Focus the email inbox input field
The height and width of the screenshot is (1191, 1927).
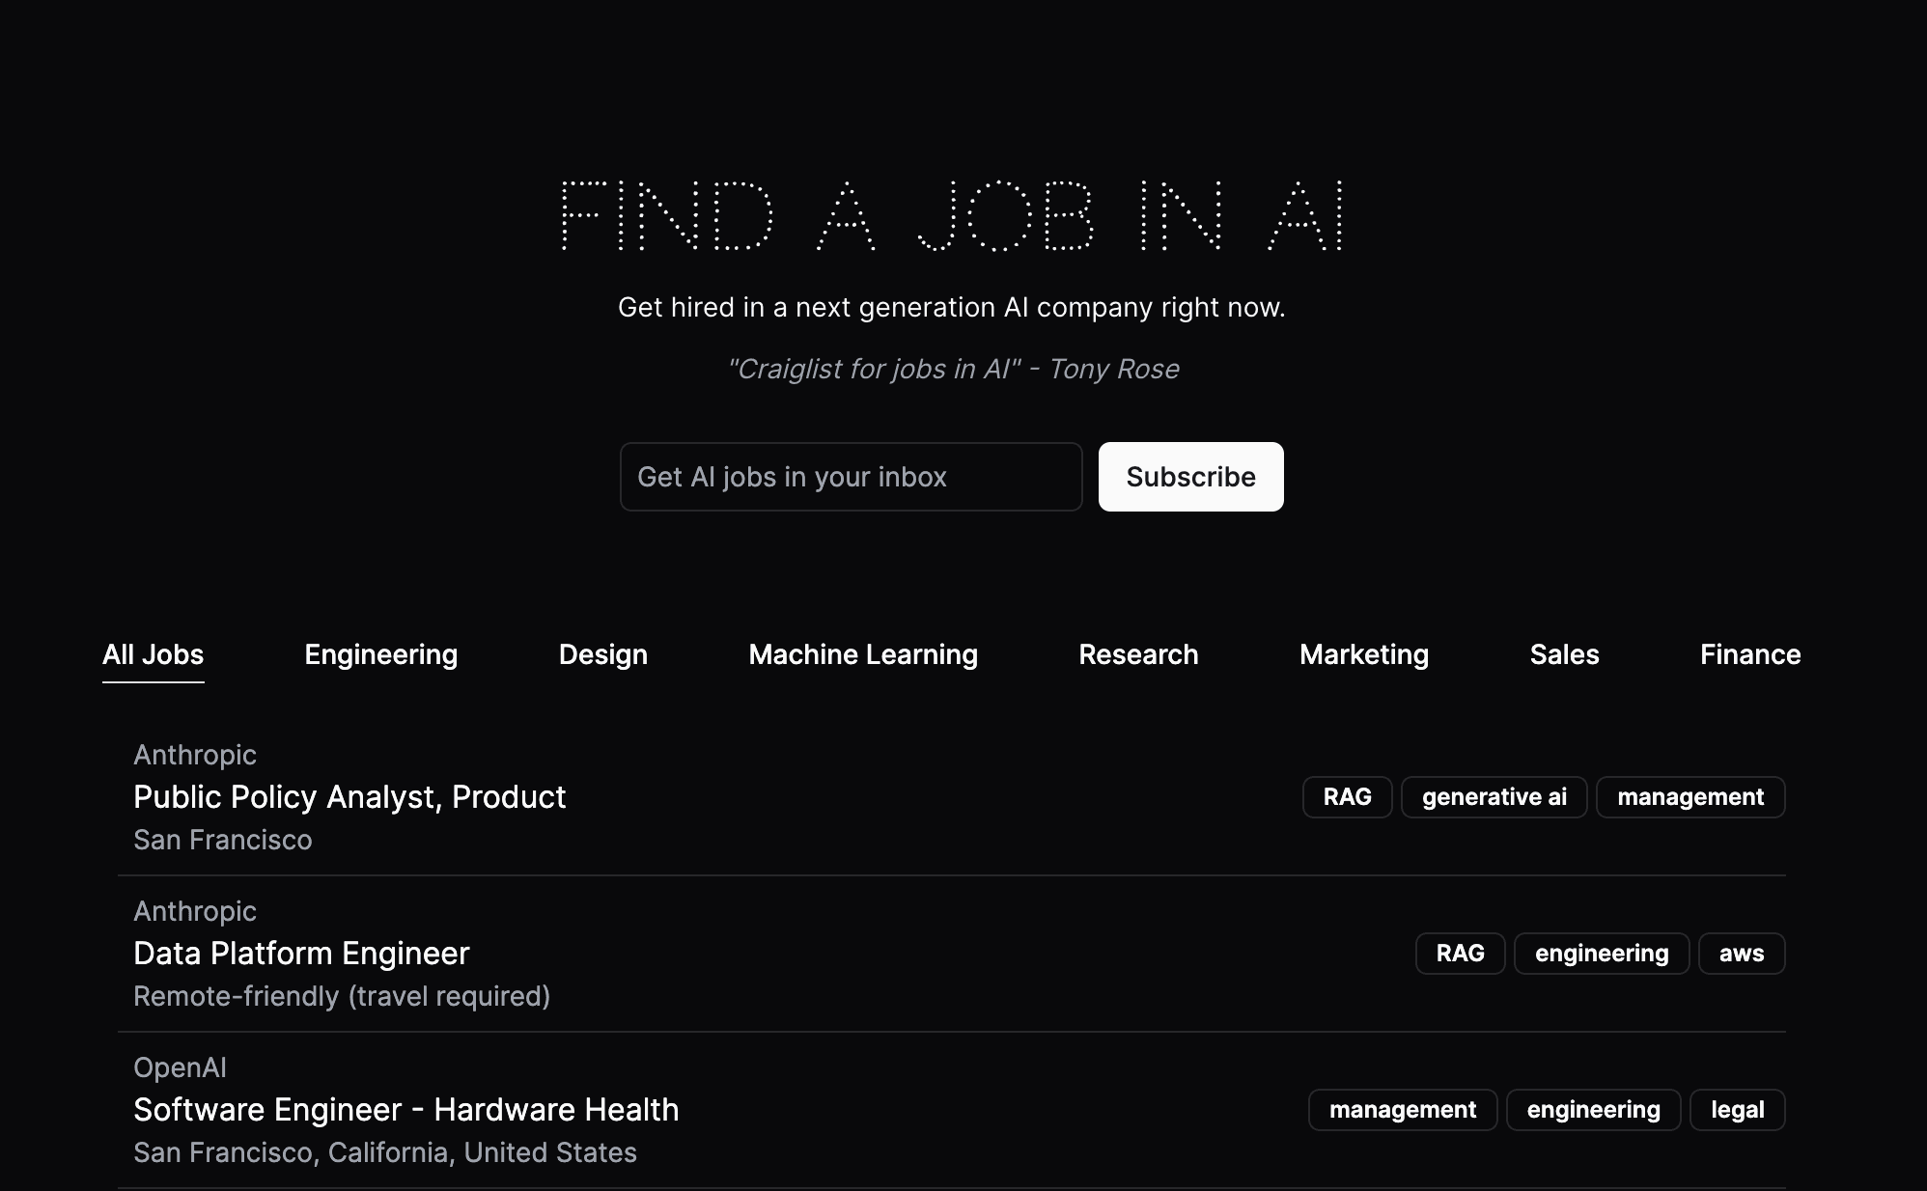[x=851, y=477]
